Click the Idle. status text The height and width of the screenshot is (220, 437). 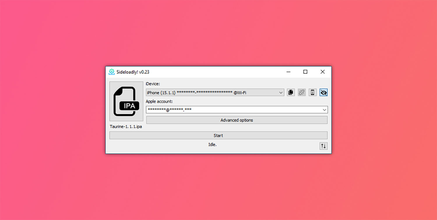[212, 144]
